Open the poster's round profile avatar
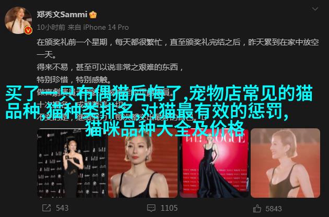Screen dimensions: 329x217 (x=18, y=20)
